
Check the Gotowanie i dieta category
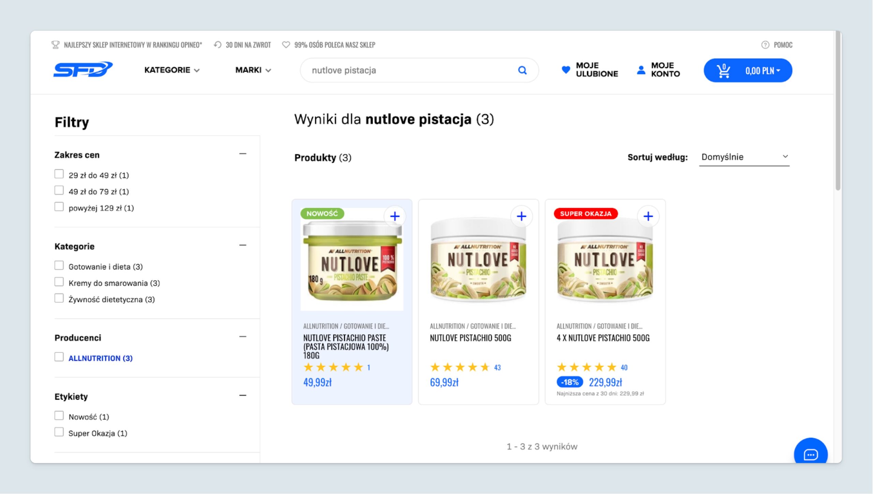[59, 266]
